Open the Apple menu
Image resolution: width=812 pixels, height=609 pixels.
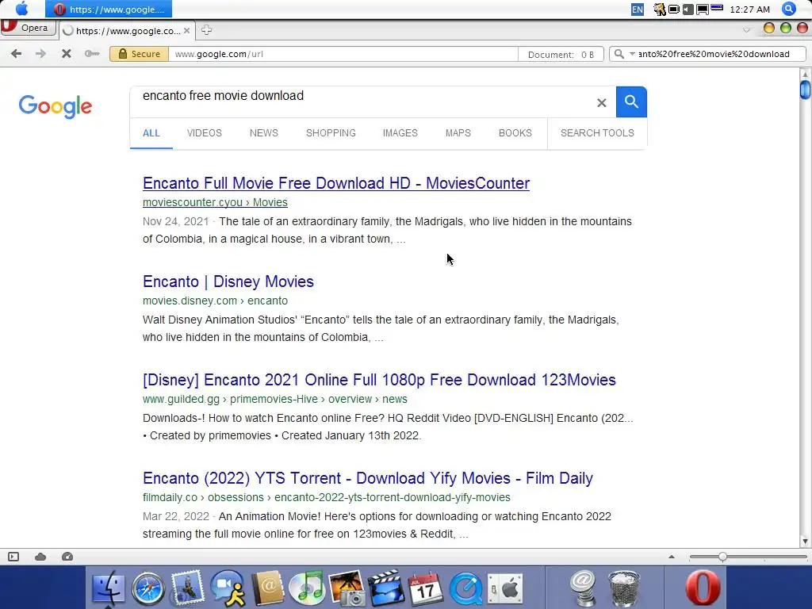(x=21, y=9)
